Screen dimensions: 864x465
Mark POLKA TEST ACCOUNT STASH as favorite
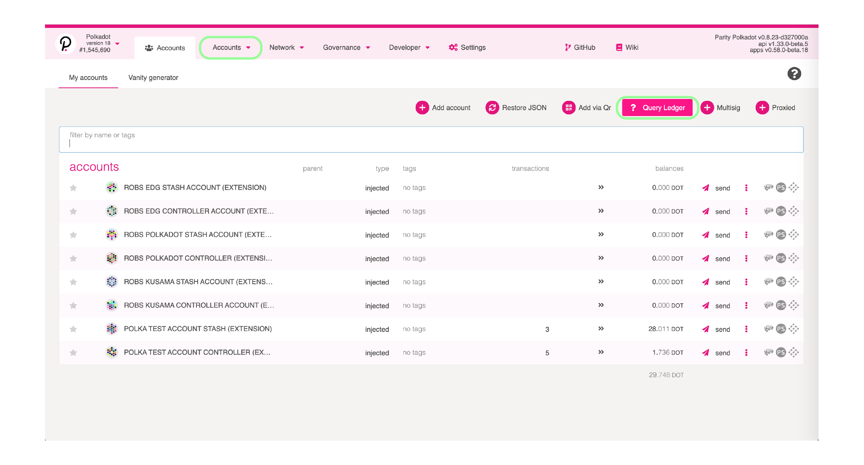[x=73, y=329]
